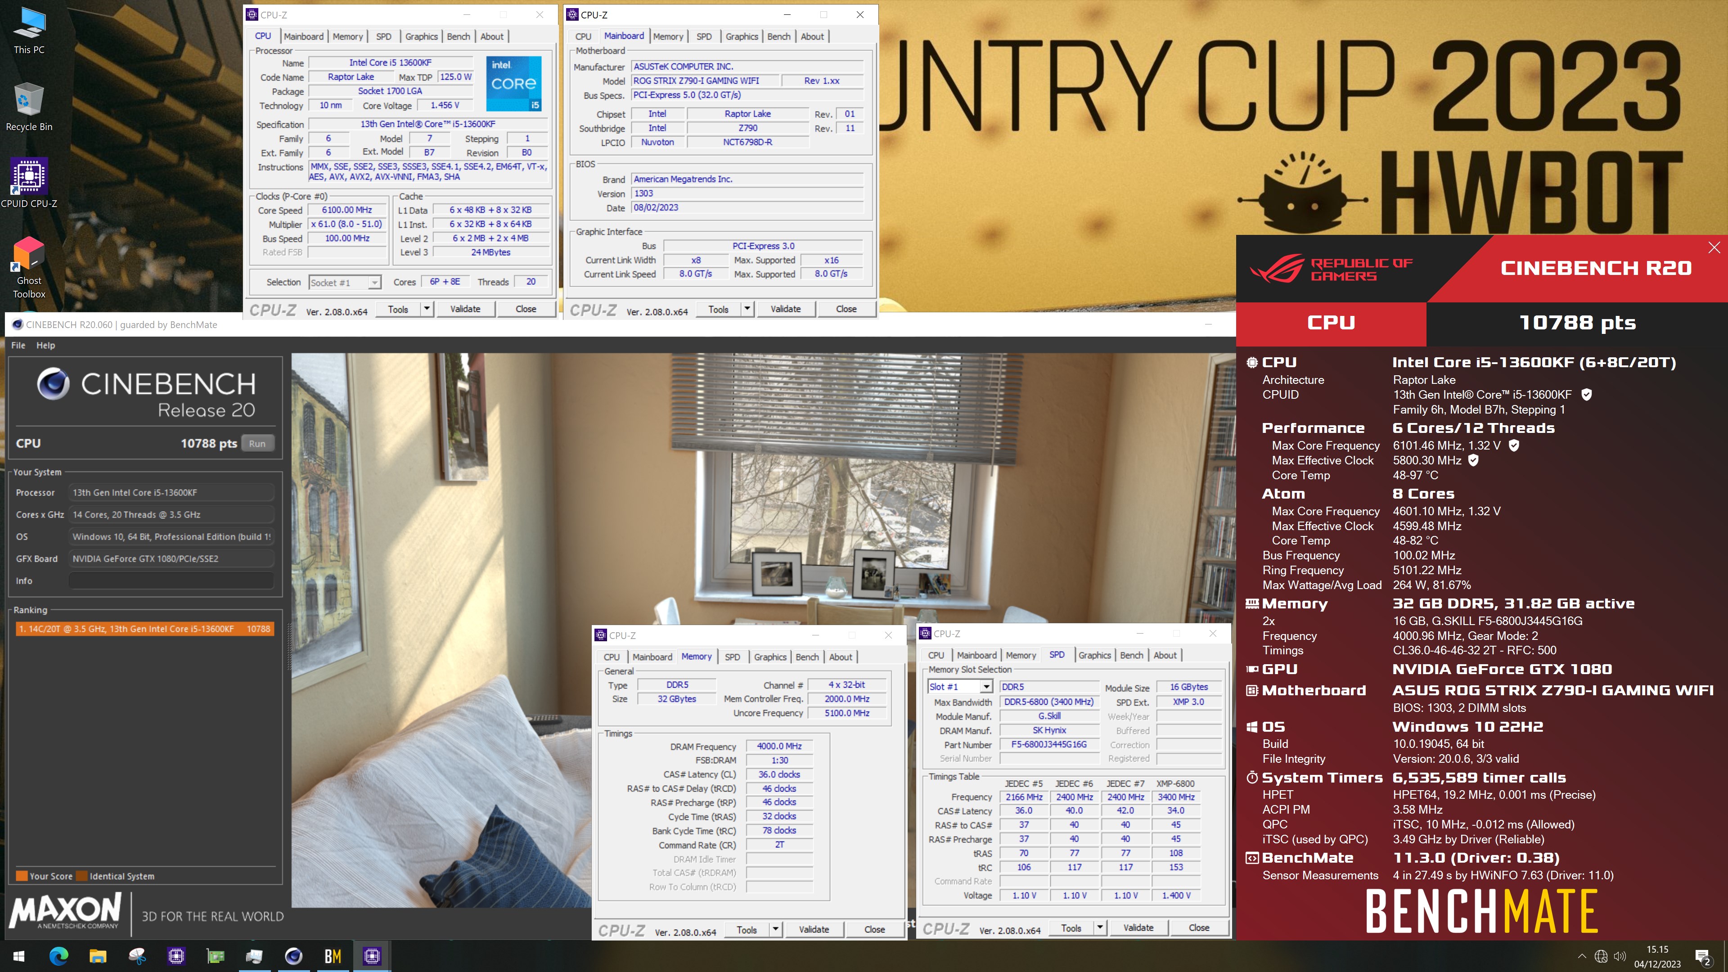
Task: Expand Tools dropdown arrow in SPD window
Action: (1099, 928)
